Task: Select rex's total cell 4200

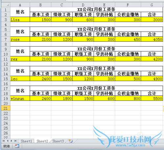Action: click(152, 59)
